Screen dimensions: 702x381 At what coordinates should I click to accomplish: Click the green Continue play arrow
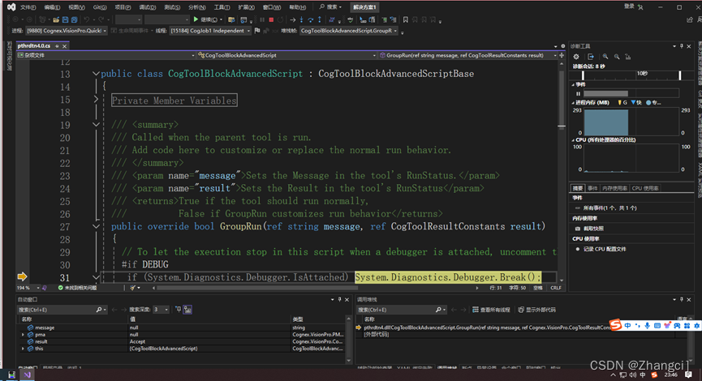click(x=196, y=19)
